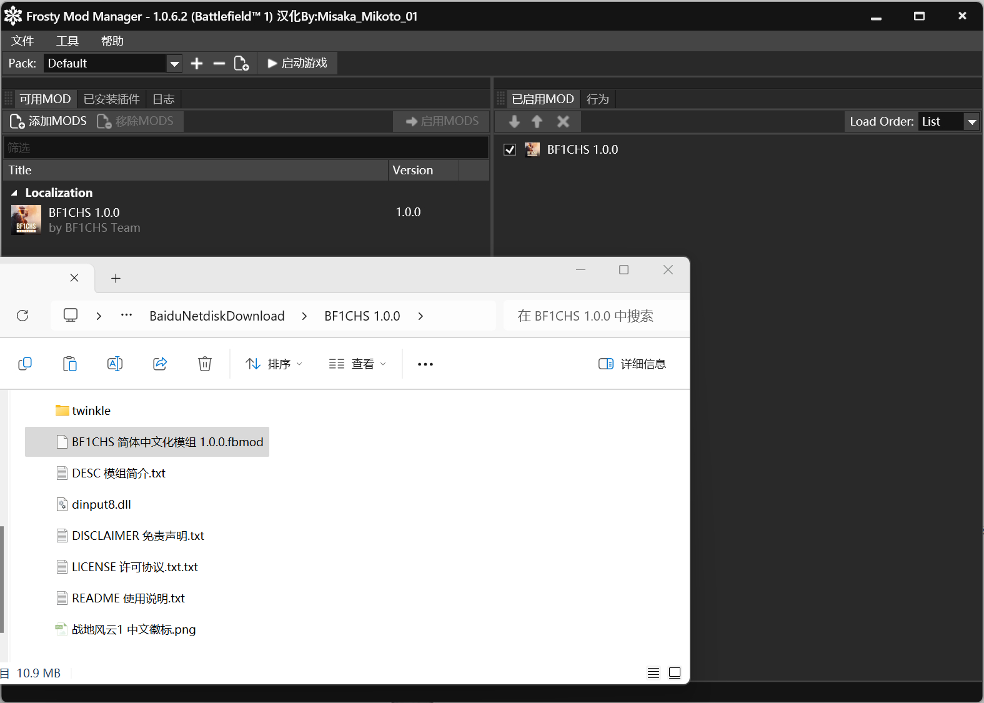The height and width of the screenshot is (703, 984).
Task: Click 添加MODS button
Action: 48,121
